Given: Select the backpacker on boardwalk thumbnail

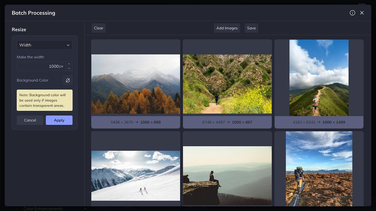Looking at the screenshot, I should (x=319, y=168).
